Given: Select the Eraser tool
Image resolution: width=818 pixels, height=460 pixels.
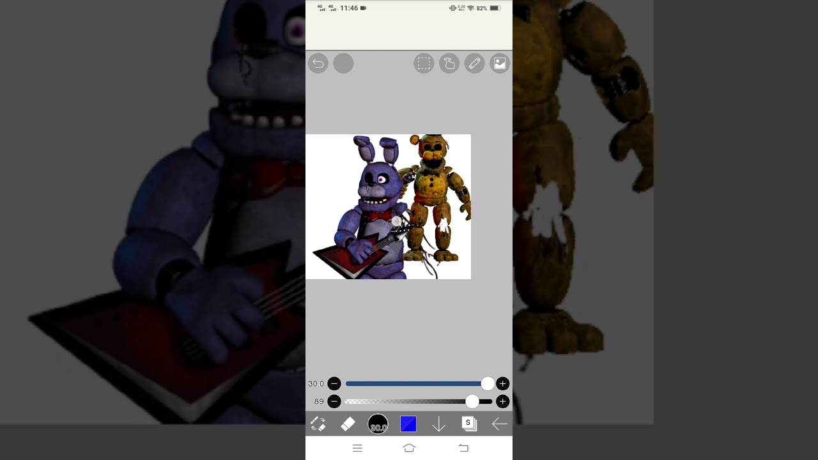Looking at the screenshot, I should 348,424.
